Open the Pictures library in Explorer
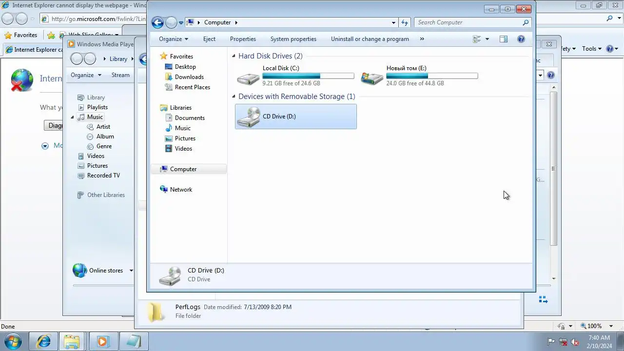Screen dimensions: 624x351 click(185, 138)
